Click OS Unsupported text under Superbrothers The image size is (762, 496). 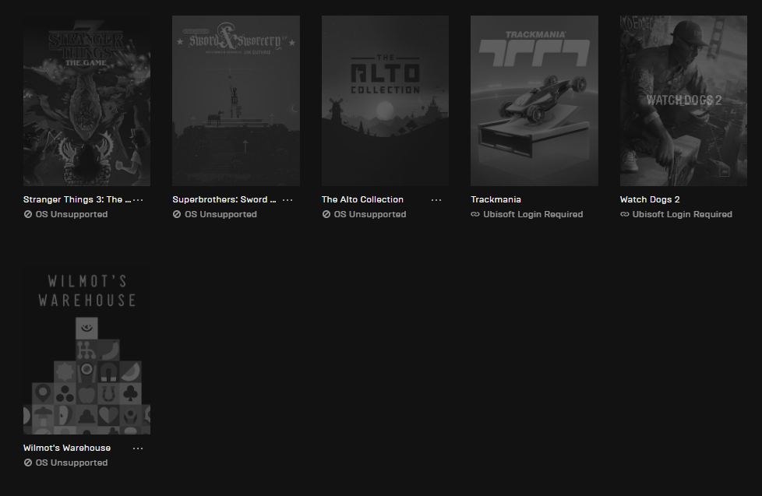tap(220, 214)
